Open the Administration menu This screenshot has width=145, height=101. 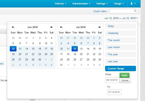[81, 4]
